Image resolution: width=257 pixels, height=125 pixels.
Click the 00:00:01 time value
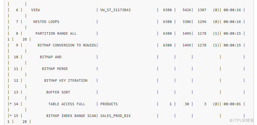[232, 104]
